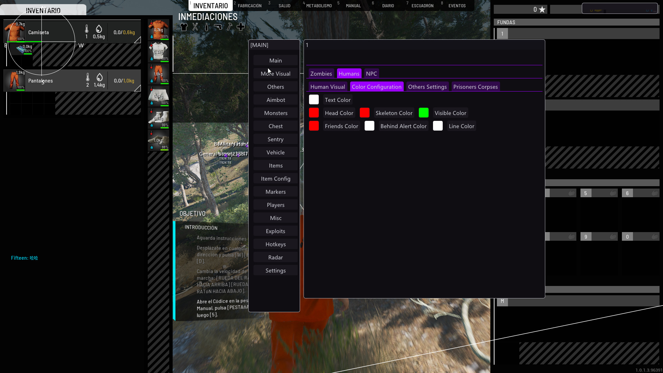663x373 pixels.
Task: Click the orange shirt equipment slot
Action: coord(158,30)
